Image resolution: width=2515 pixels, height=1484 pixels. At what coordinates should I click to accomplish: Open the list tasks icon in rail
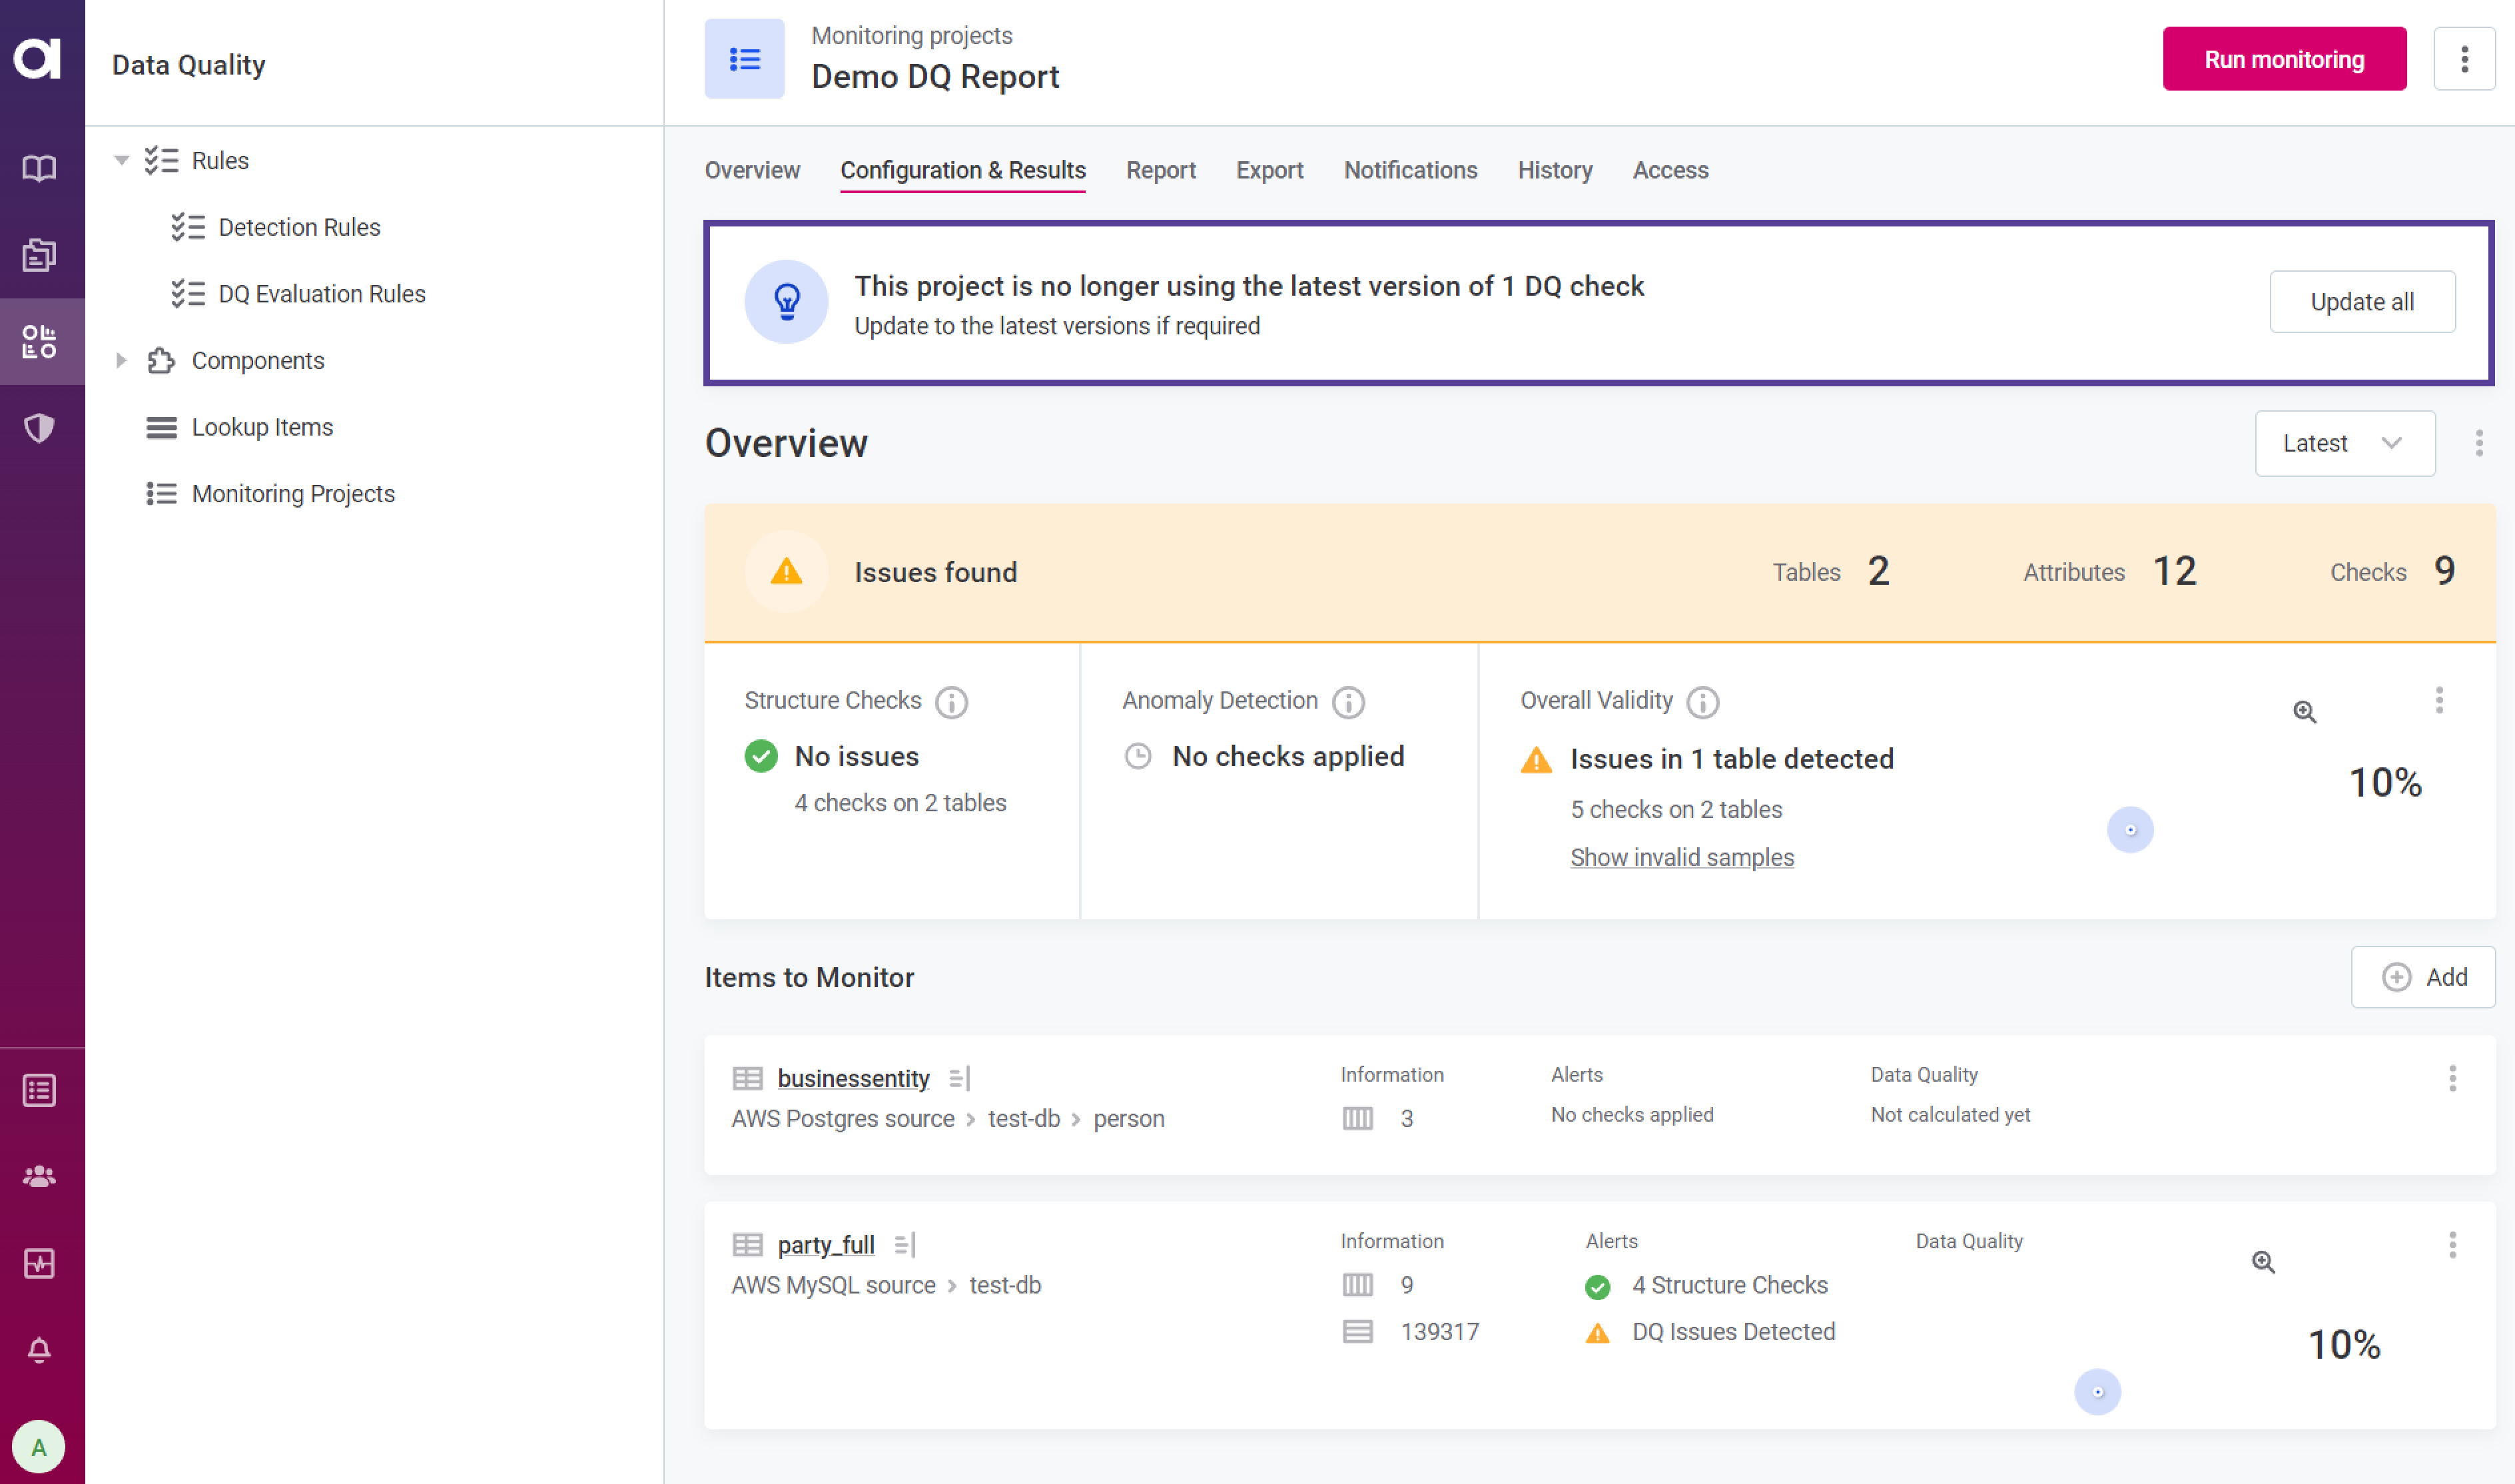39,1091
